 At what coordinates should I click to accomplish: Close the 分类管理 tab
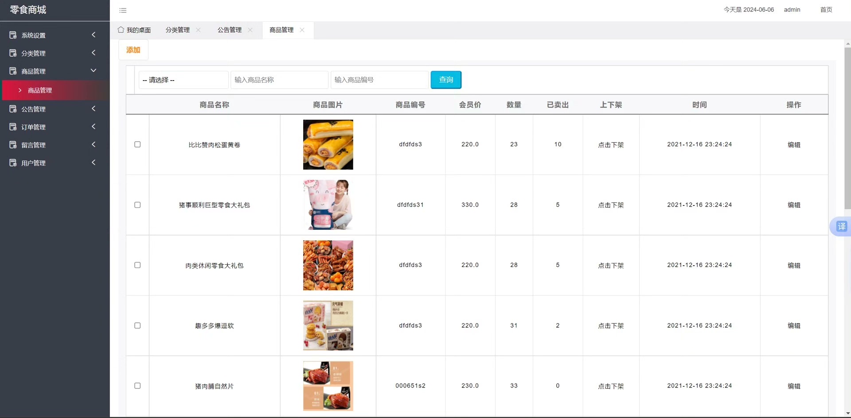pyautogui.click(x=198, y=30)
